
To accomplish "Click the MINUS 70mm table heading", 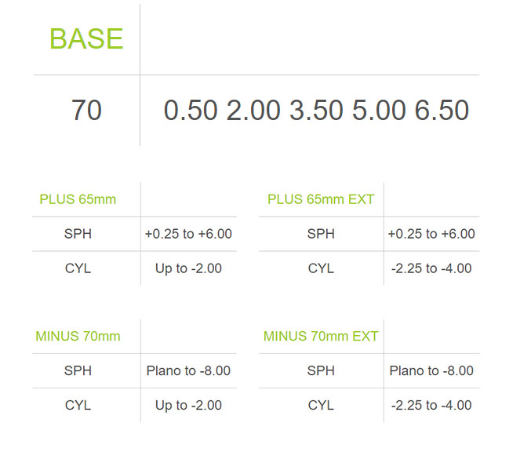I will click(78, 336).
